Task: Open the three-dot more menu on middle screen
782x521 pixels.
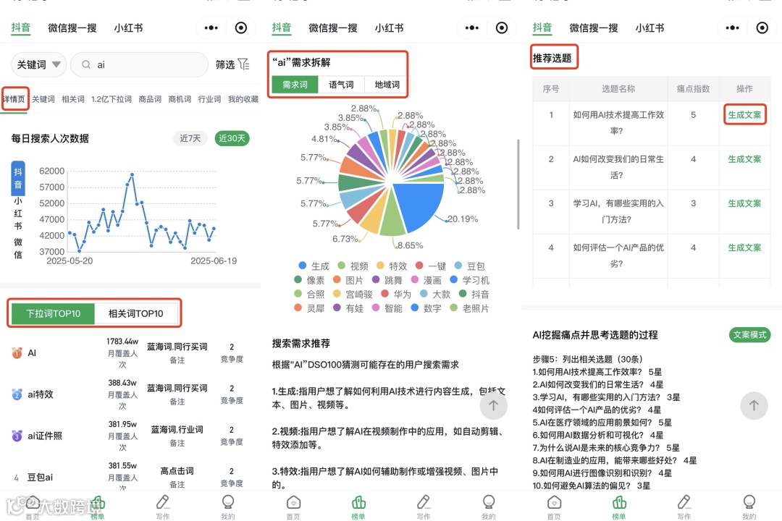Action: click(472, 28)
